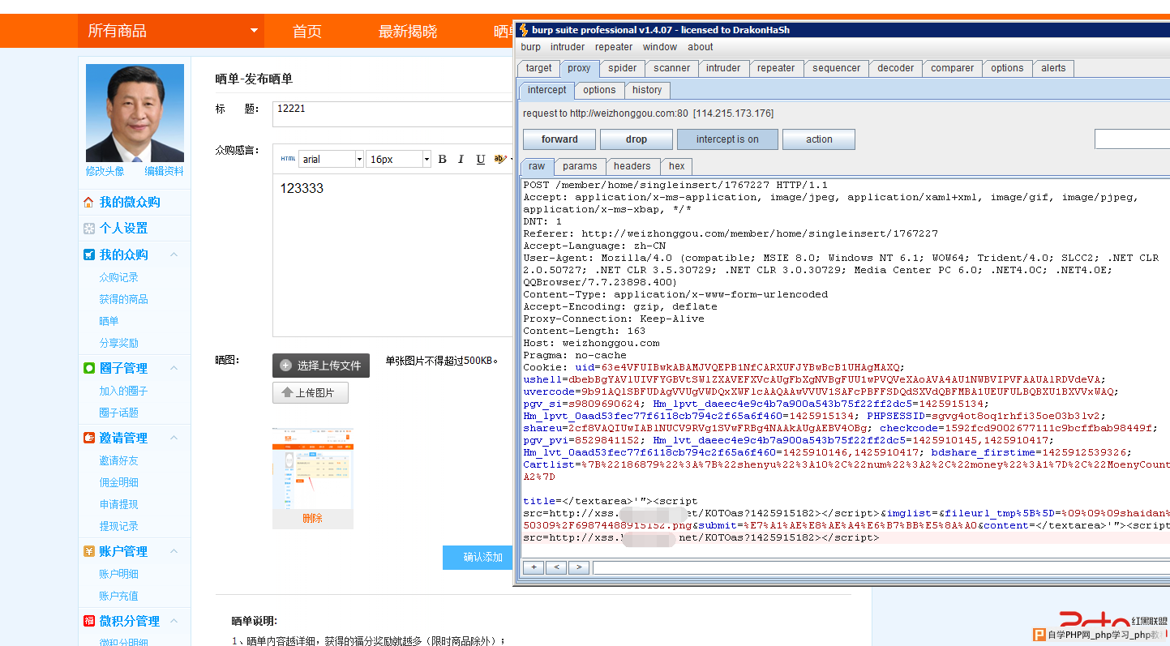
Task: Click the 确认添加 submit button
Action: click(x=478, y=558)
